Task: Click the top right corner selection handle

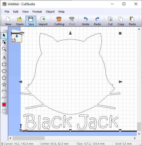Action: (120, 33)
